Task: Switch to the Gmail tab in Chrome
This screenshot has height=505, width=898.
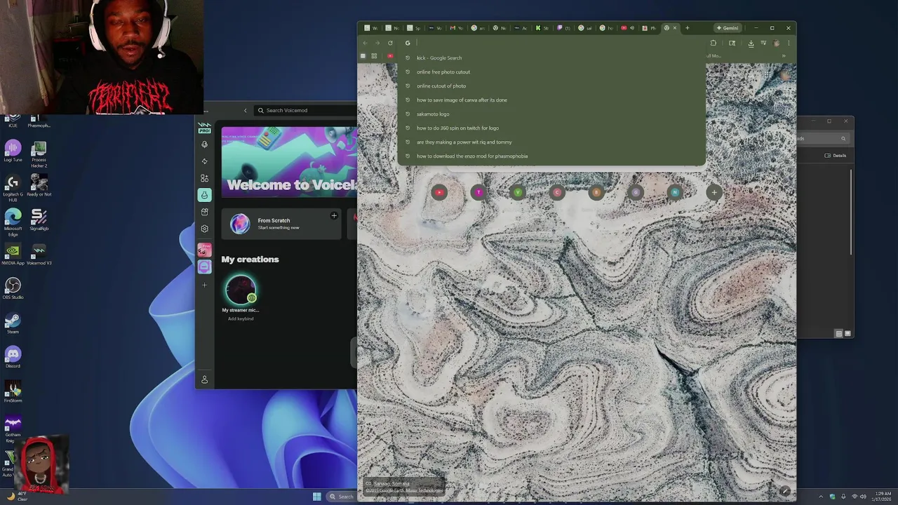Action: (456, 28)
